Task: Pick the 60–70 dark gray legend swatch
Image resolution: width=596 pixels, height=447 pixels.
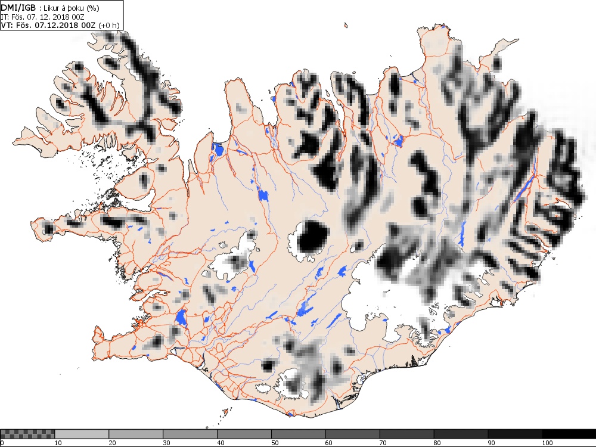Action: [x=352, y=434]
